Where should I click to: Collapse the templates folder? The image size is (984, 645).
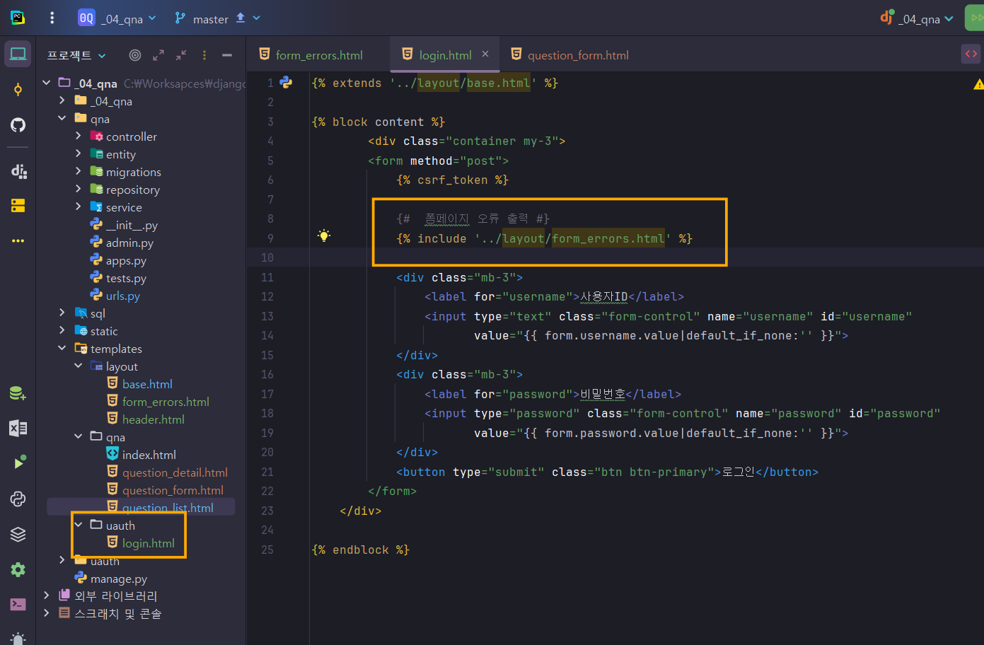[x=62, y=348]
